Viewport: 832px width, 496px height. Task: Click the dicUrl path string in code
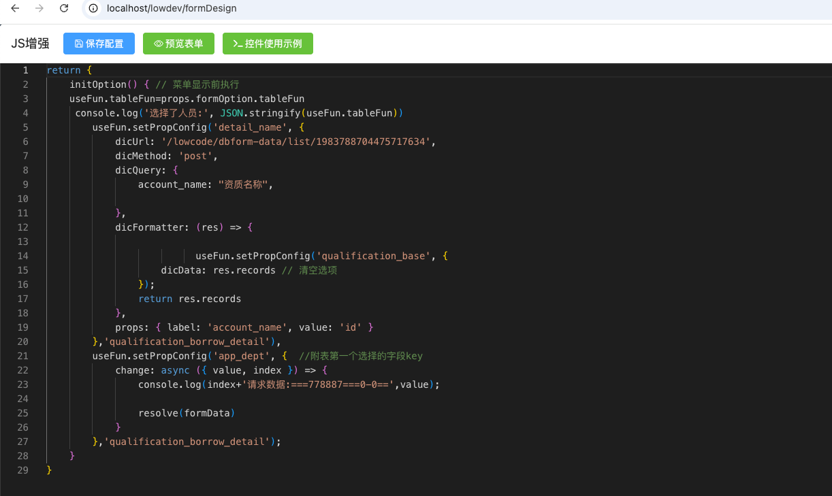298,142
